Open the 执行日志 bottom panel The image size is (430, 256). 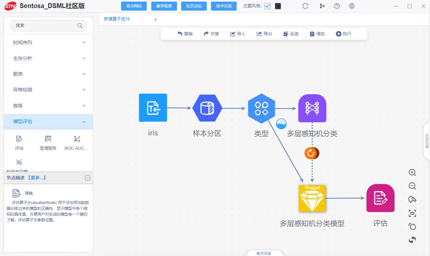(264, 253)
